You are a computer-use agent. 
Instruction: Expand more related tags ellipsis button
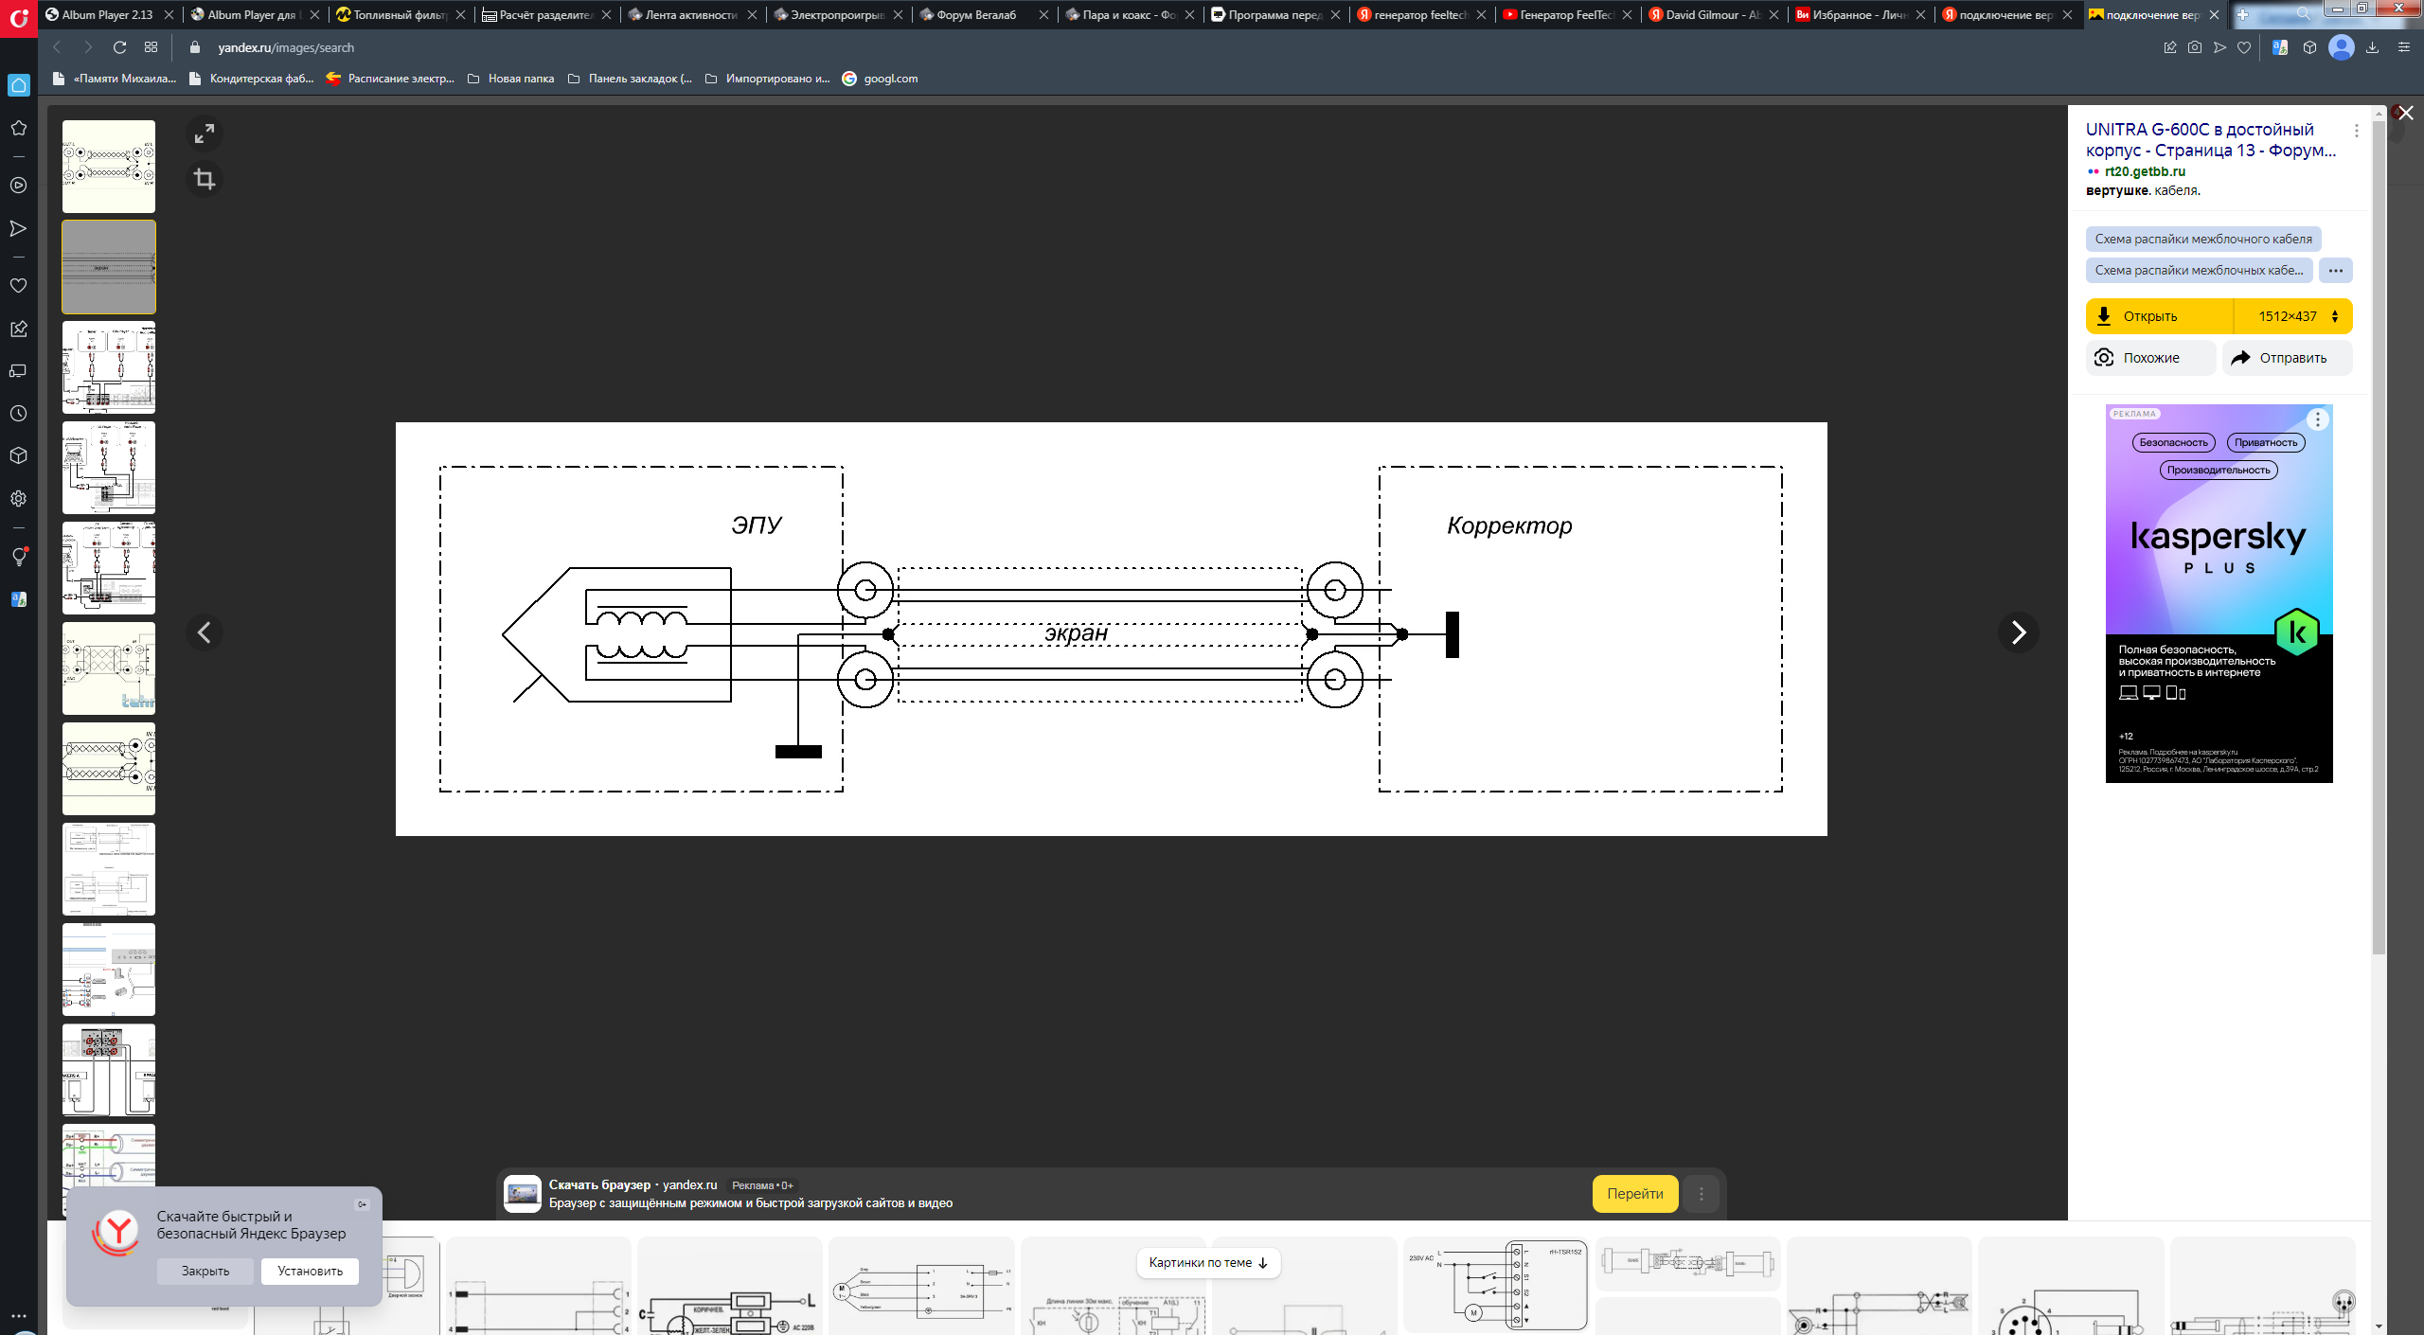coord(2335,271)
